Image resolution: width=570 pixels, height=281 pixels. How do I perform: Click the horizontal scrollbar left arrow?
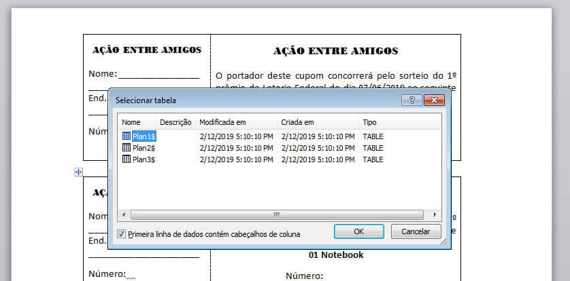tap(124, 214)
